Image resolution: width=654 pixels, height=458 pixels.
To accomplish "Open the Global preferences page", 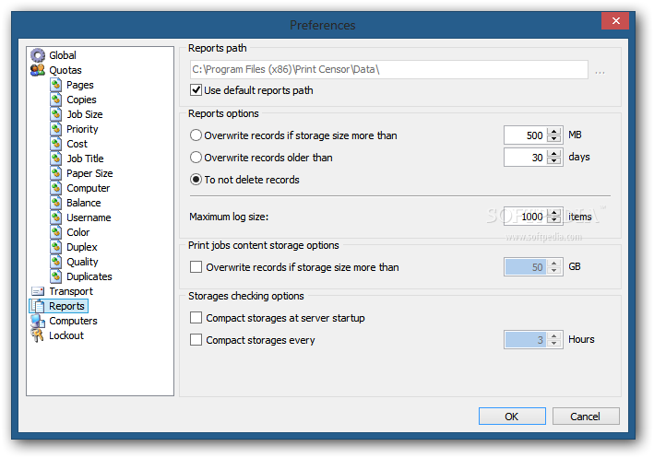I will [63, 55].
